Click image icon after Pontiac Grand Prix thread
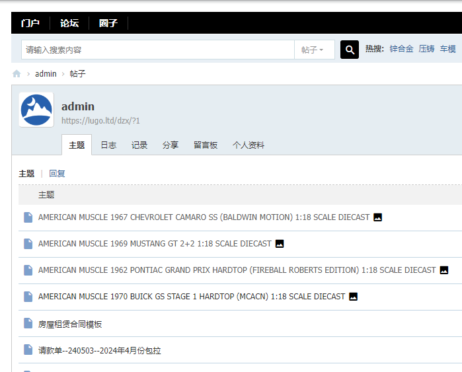This screenshot has width=462, height=372. (x=444, y=270)
